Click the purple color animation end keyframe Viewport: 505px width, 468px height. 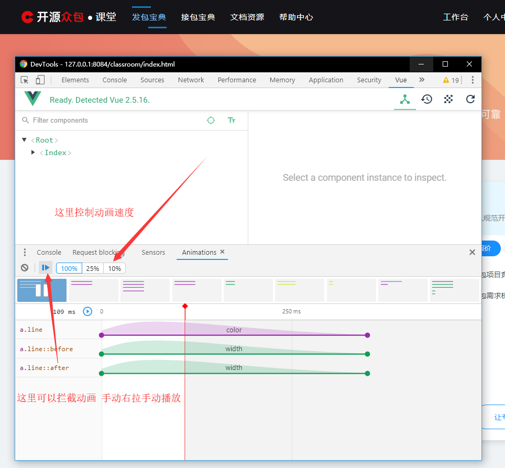tap(367, 335)
